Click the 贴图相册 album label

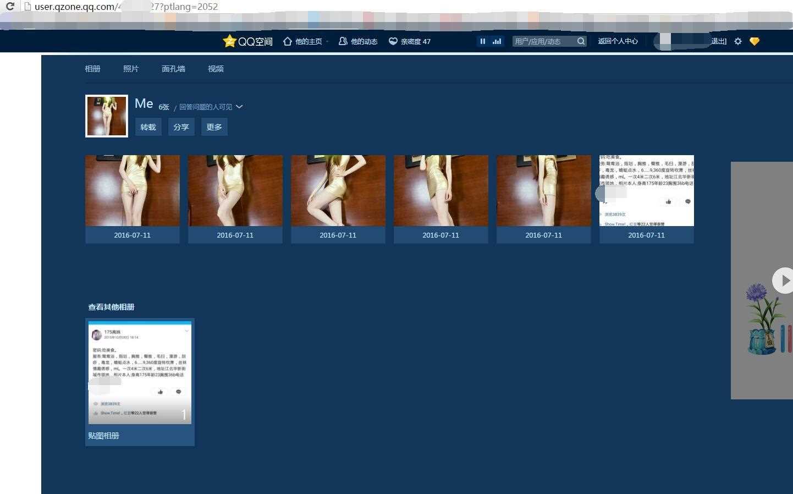(103, 436)
